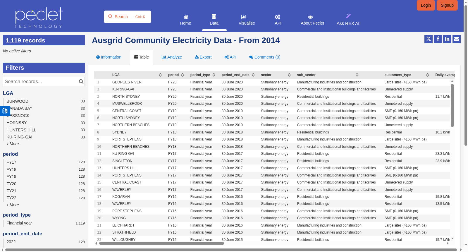Sort table by sector column arrows
Viewport: 468px width, 252px height.
289,75
